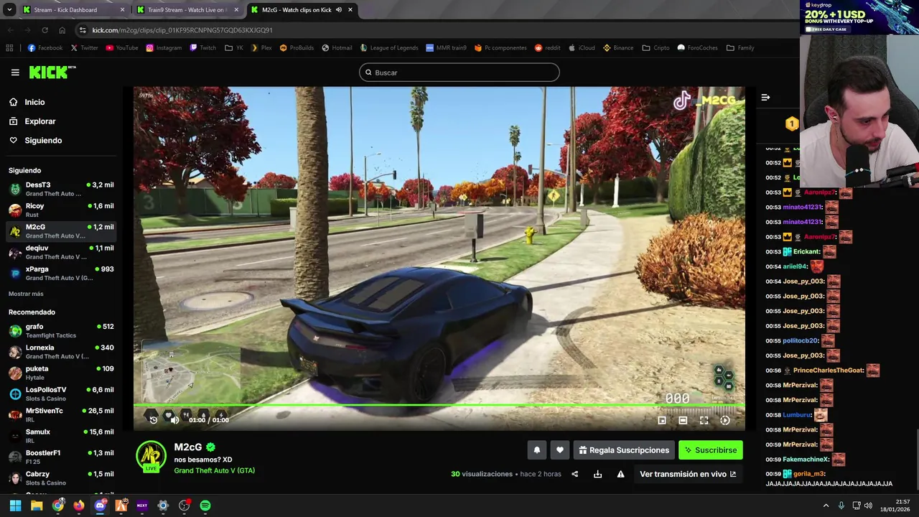
Task: Click the Buscar search field
Action: (459, 73)
